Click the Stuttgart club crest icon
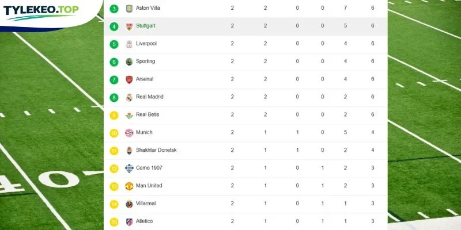Screen dimensions: 461x230 129,26
